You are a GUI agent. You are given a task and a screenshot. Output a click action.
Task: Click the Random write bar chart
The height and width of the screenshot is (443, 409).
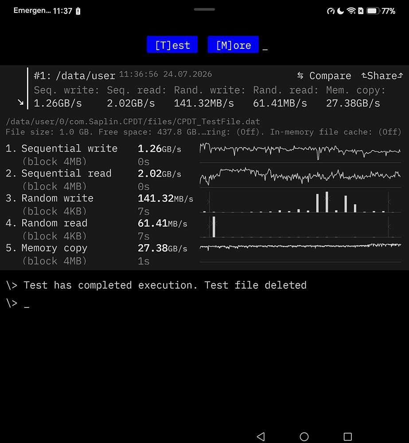click(x=300, y=202)
